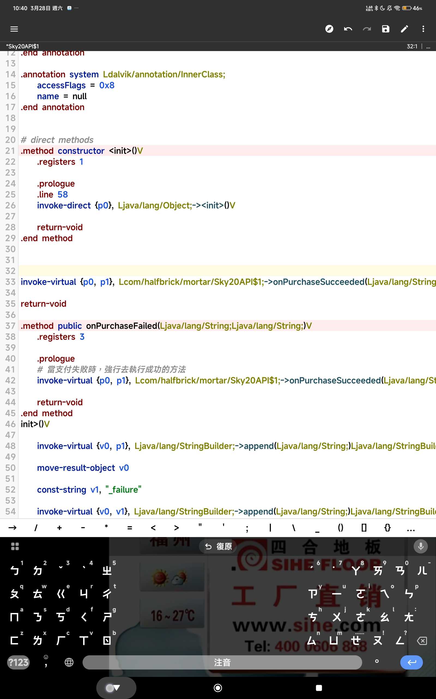
Task: Undo the last edit
Action: 348,29
